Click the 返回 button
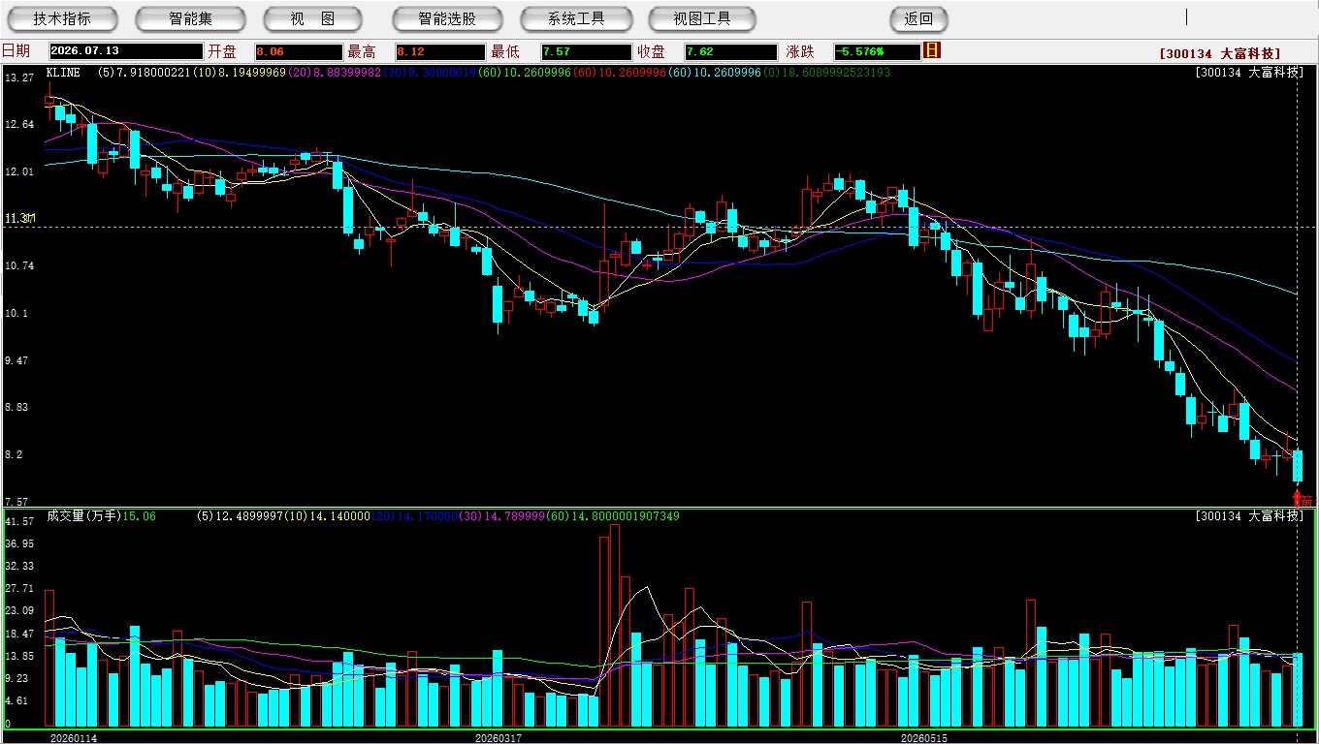 click(x=918, y=18)
